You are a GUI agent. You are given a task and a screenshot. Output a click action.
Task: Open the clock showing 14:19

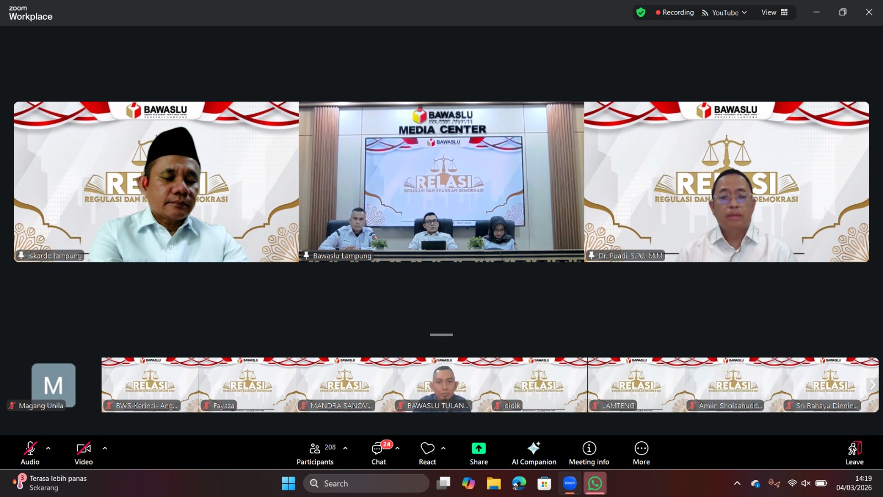coord(854,483)
